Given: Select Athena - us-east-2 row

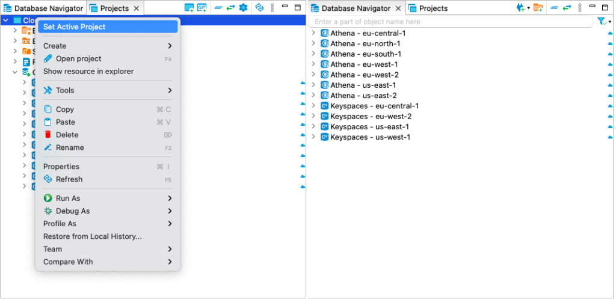Looking at the screenshot, I should pyautogui.click(x=460, y=96).
